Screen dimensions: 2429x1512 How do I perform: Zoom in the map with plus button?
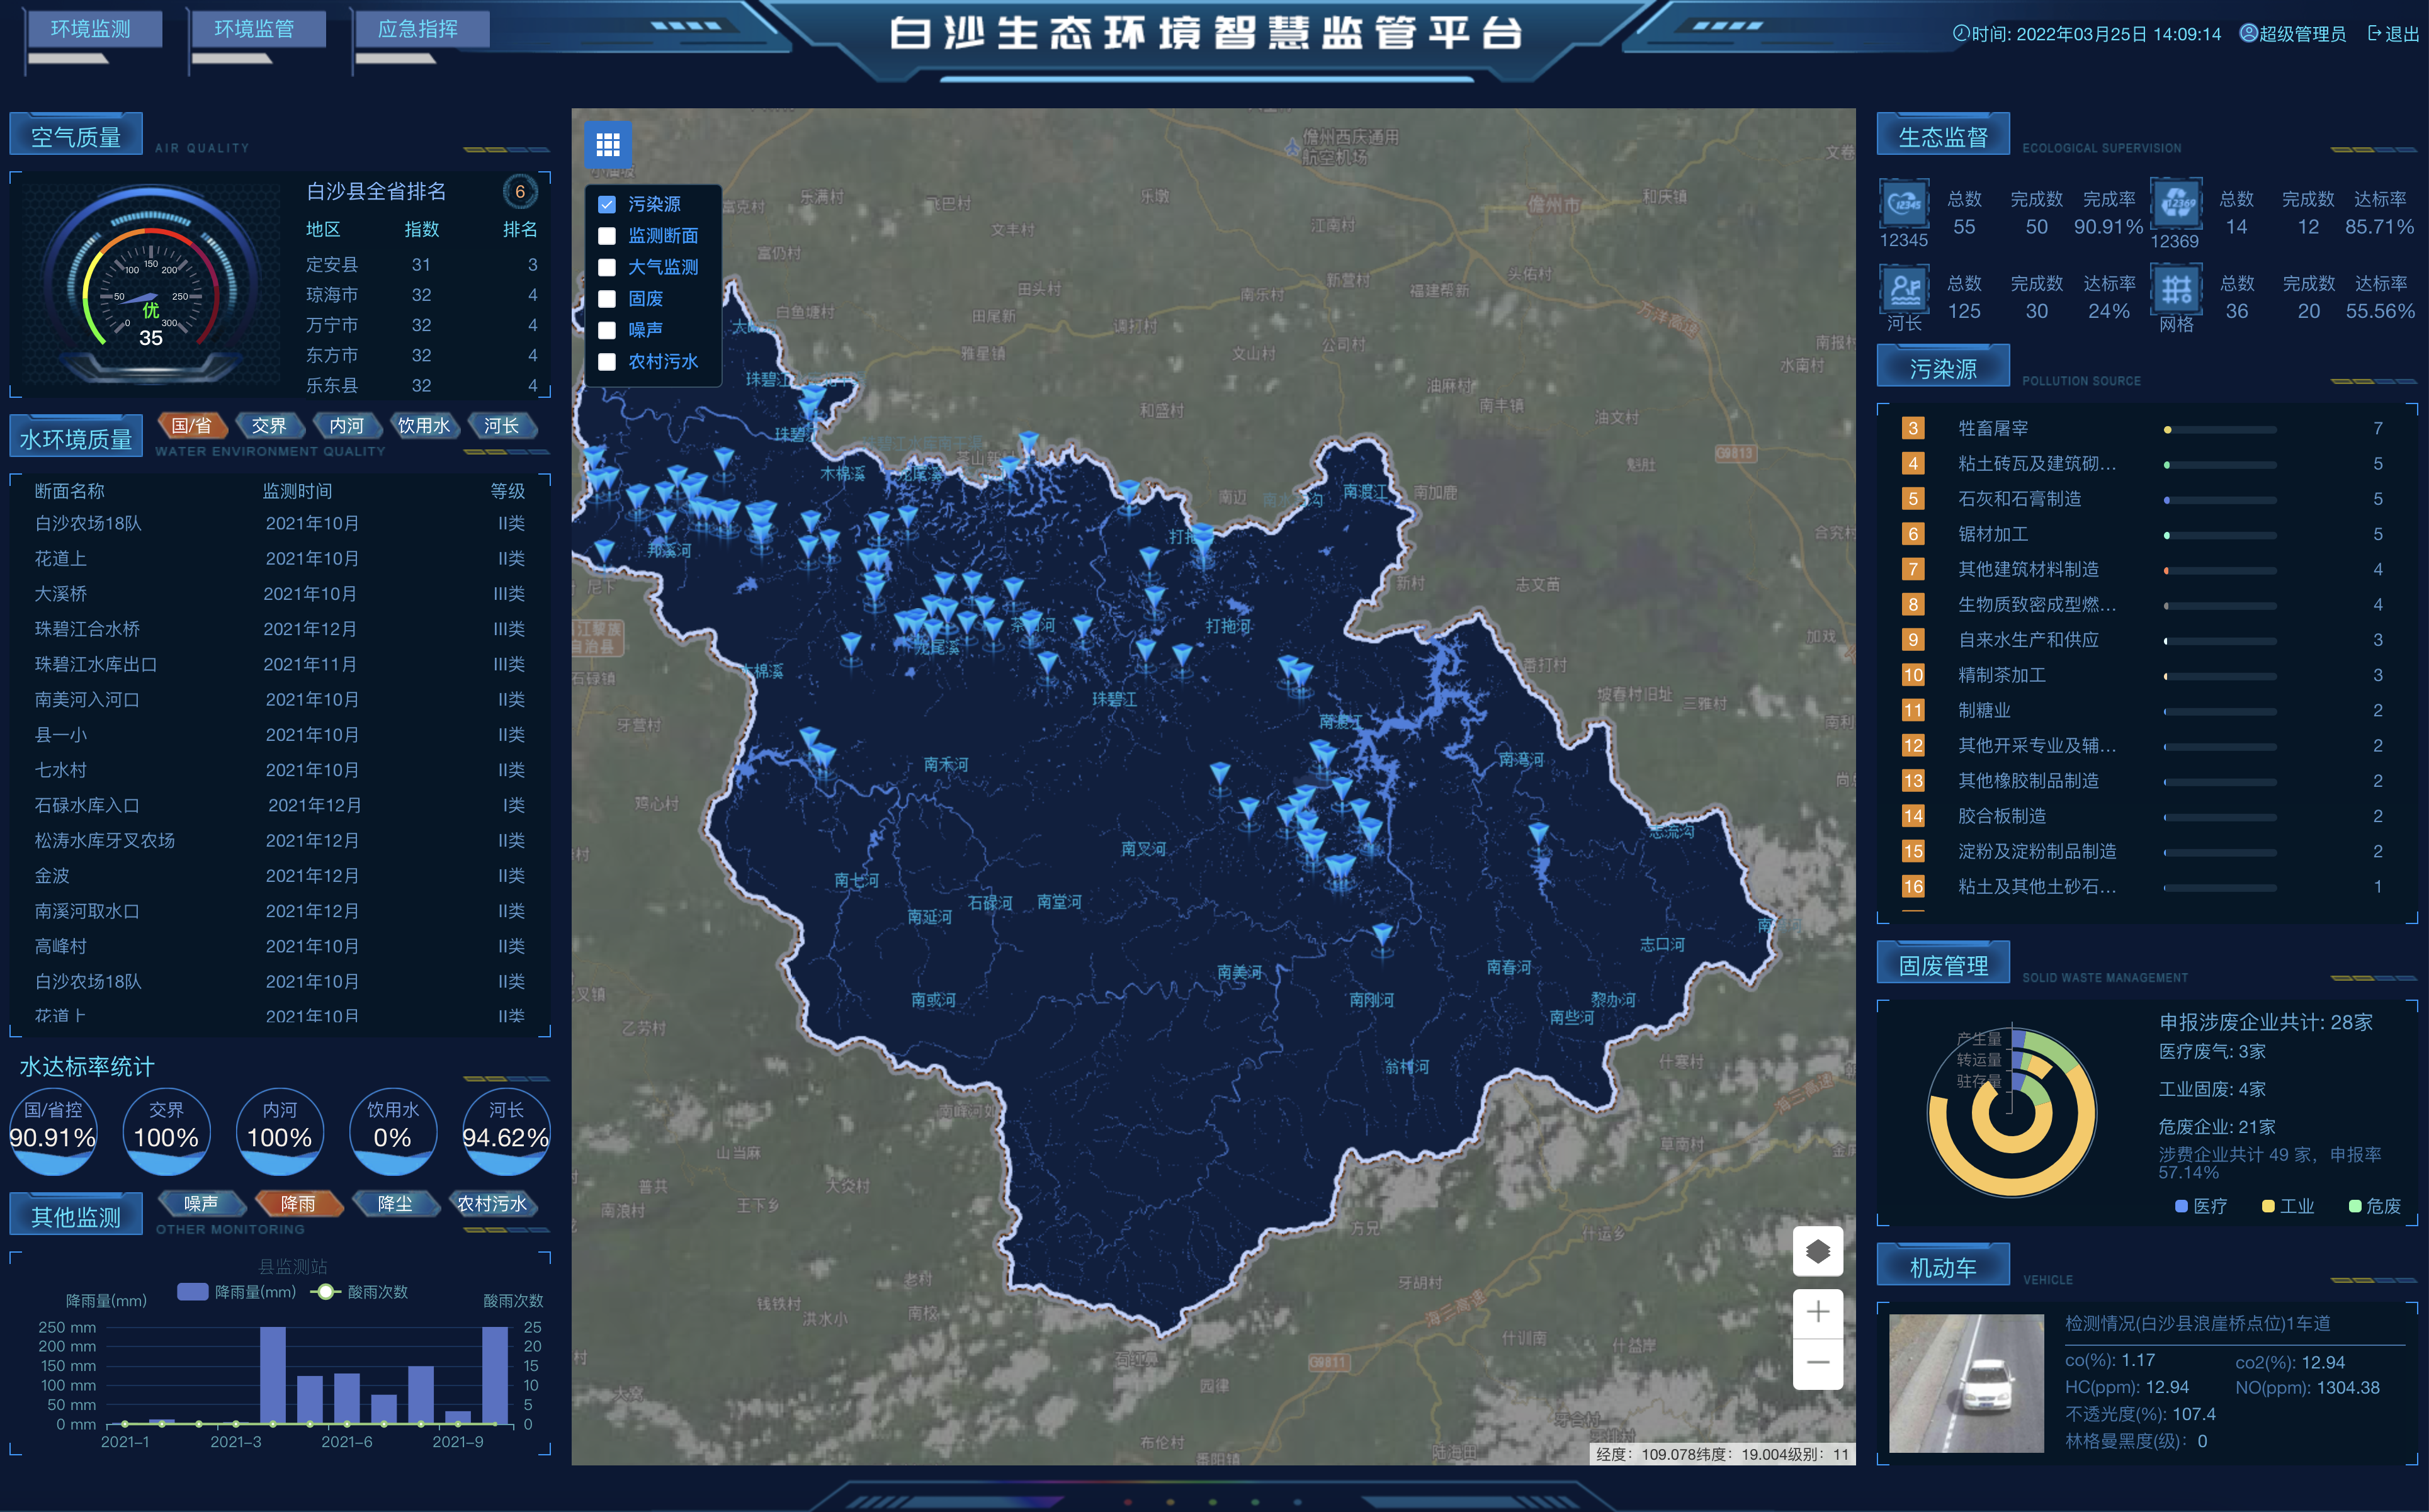pyautogui.click(x=1817, y=1311)
